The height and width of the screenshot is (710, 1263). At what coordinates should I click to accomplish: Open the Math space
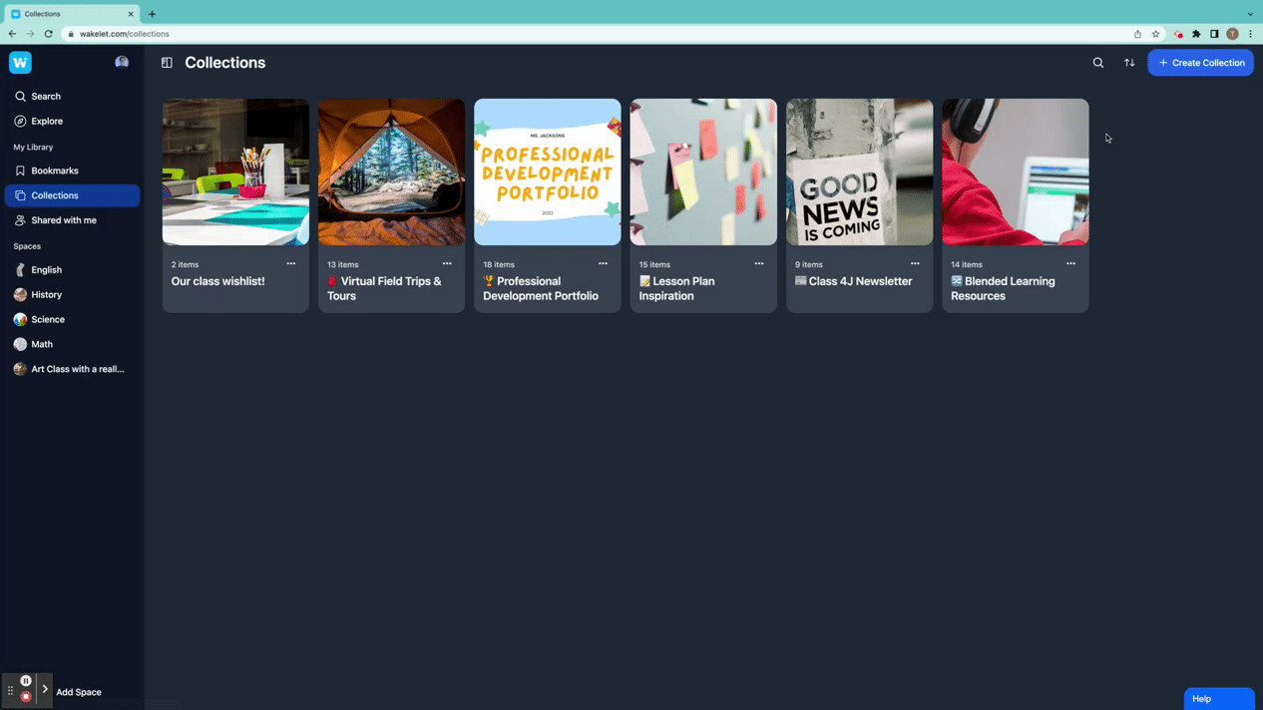click(42, 344)
